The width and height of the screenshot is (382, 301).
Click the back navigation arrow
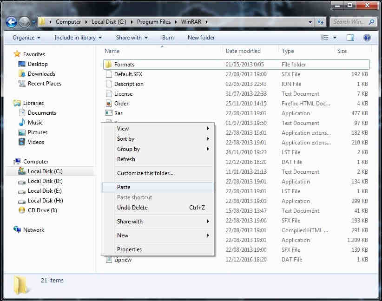pos(11,21)
